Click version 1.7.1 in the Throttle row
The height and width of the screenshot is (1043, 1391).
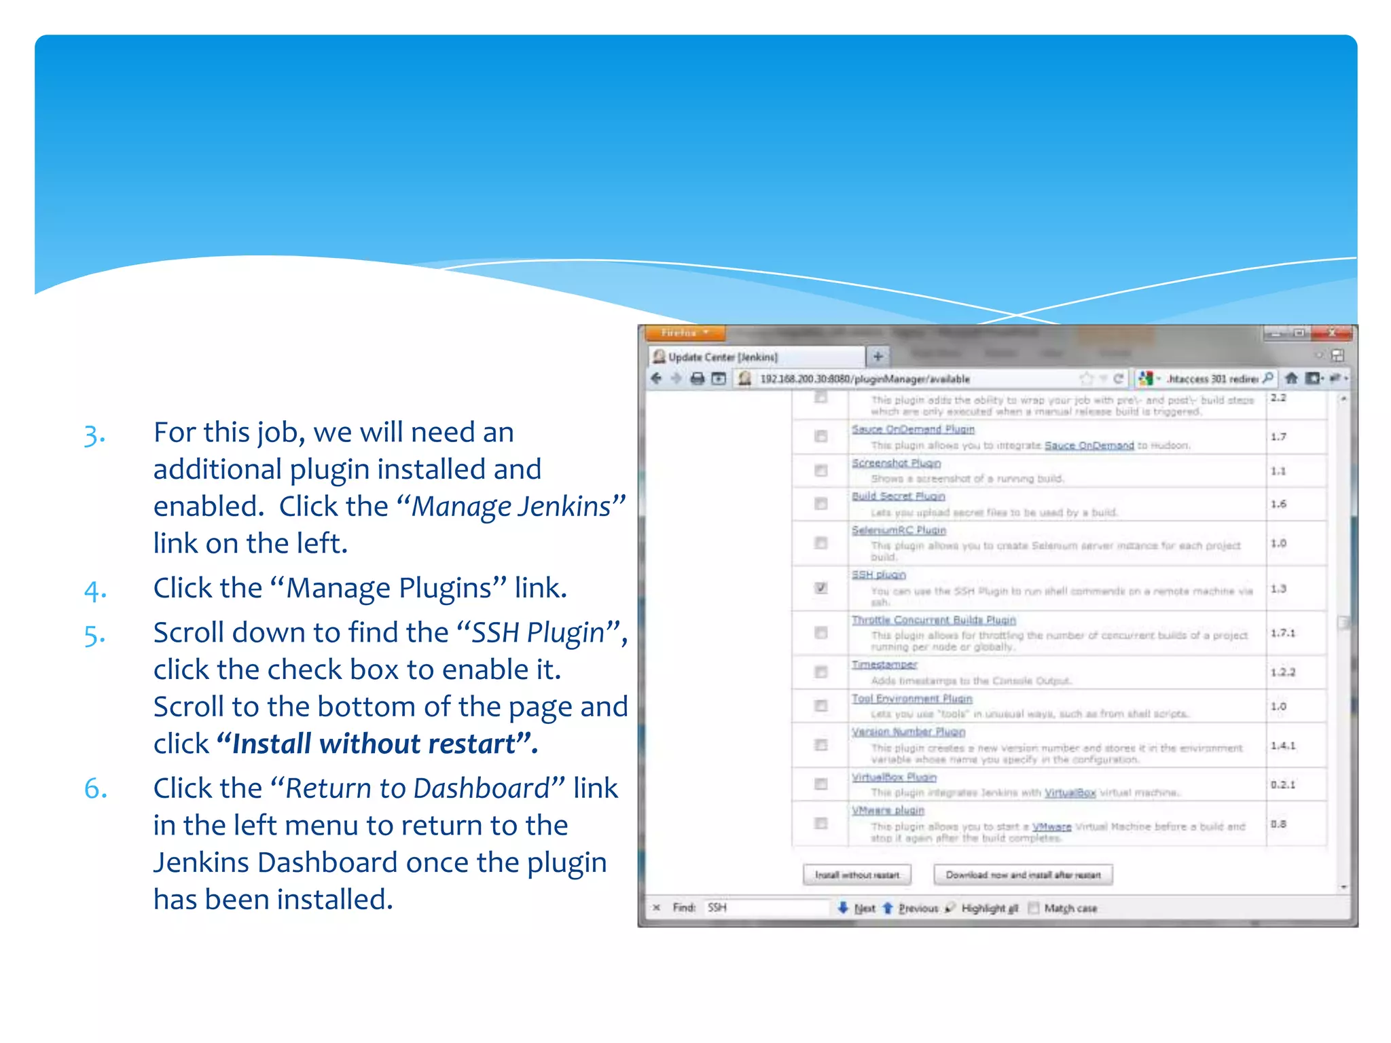coord(1283,633)
